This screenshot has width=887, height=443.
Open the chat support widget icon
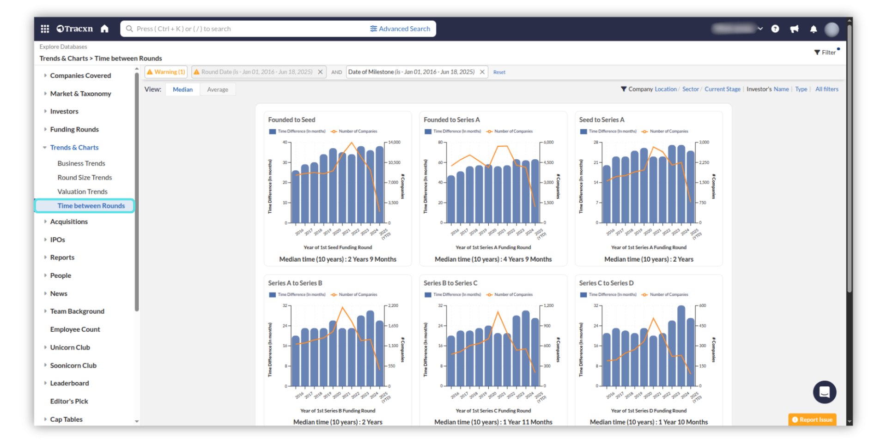click(x=824, y=392)
